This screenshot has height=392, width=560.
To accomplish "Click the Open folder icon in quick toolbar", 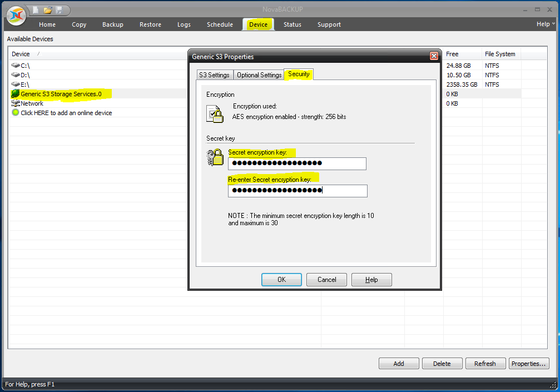I will tap(48, 10).
